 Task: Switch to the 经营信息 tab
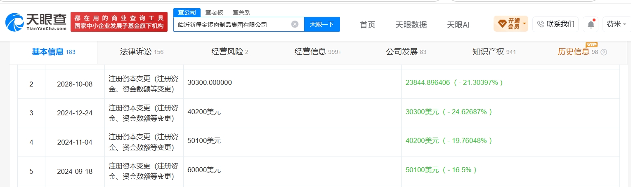tap(318, 52)
